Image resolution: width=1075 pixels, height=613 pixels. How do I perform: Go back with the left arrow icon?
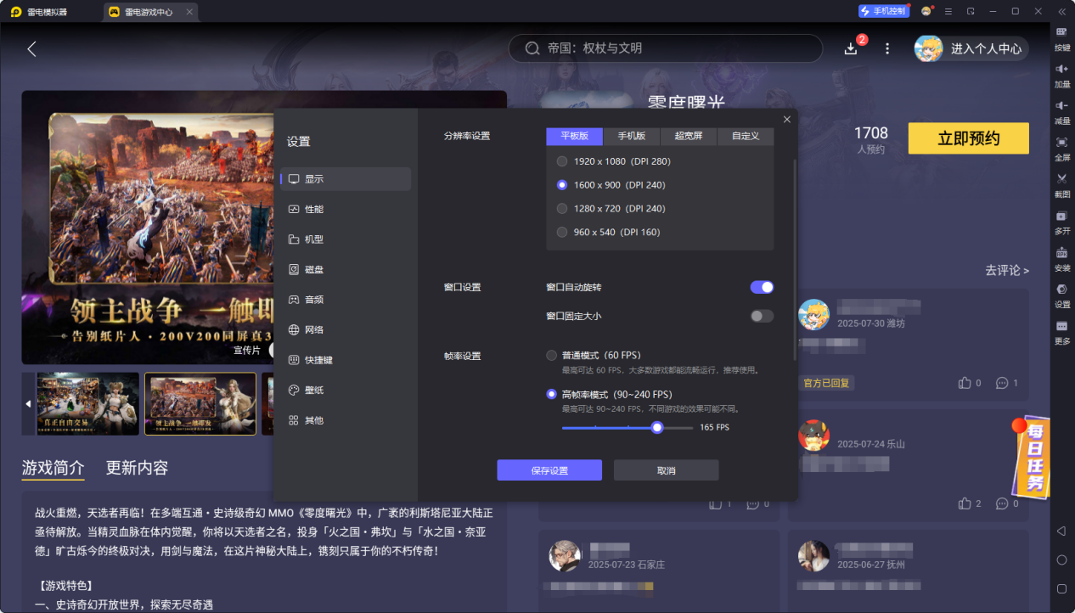pos(31,48)
